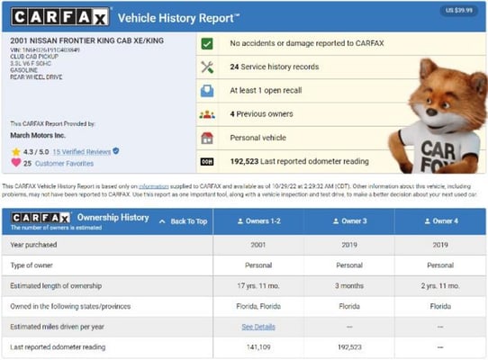
Task: Click the Owners 1-2 person icon
Action: pyautogui.click(x=240, y=221)
